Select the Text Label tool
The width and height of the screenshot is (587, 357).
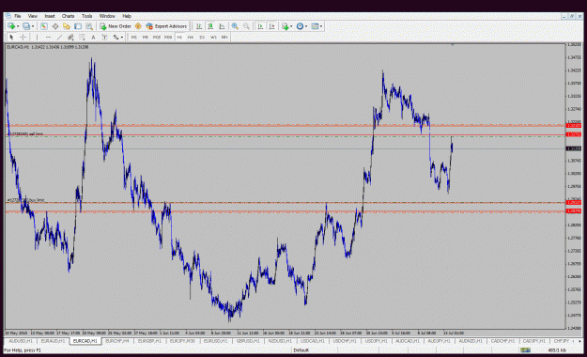click(x=104, y=37)
